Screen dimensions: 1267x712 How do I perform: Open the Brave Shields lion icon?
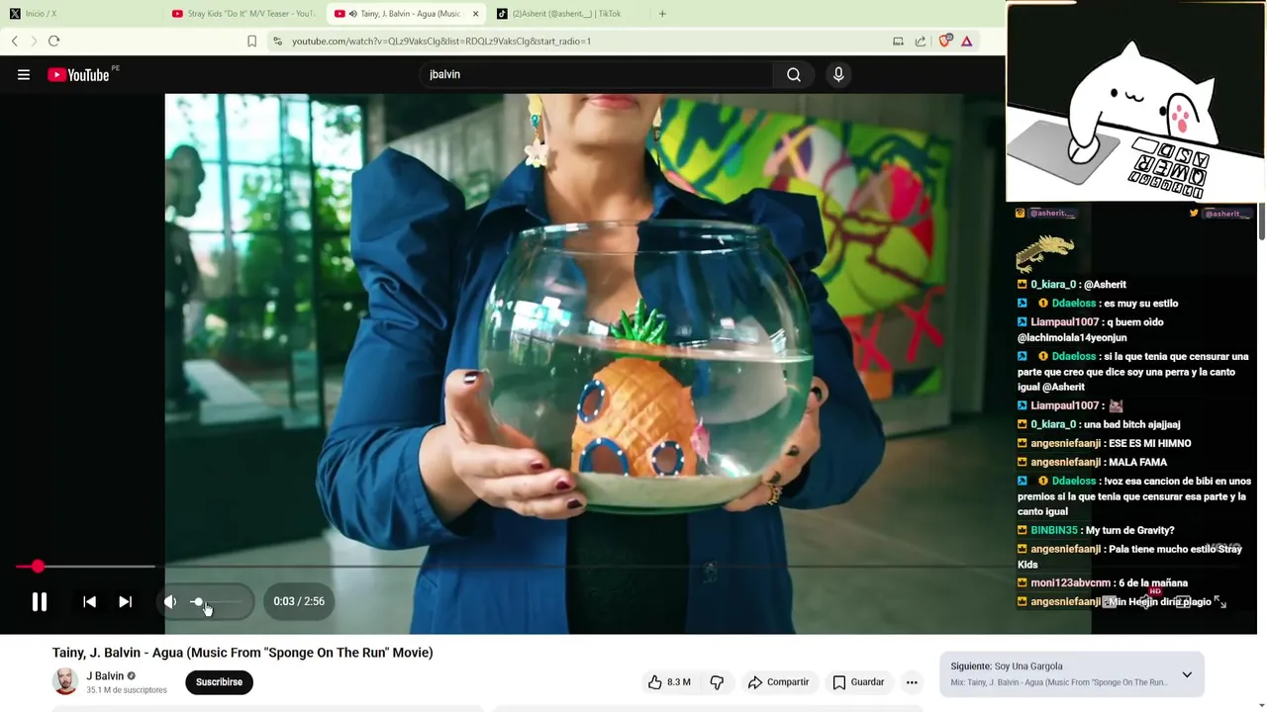[945, 41]
